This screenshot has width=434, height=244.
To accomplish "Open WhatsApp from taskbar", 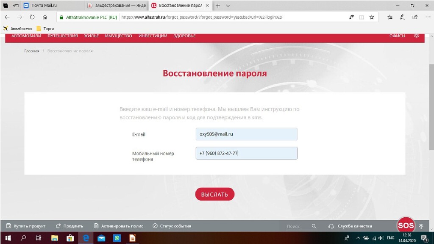I will click(x=117, y=238).
